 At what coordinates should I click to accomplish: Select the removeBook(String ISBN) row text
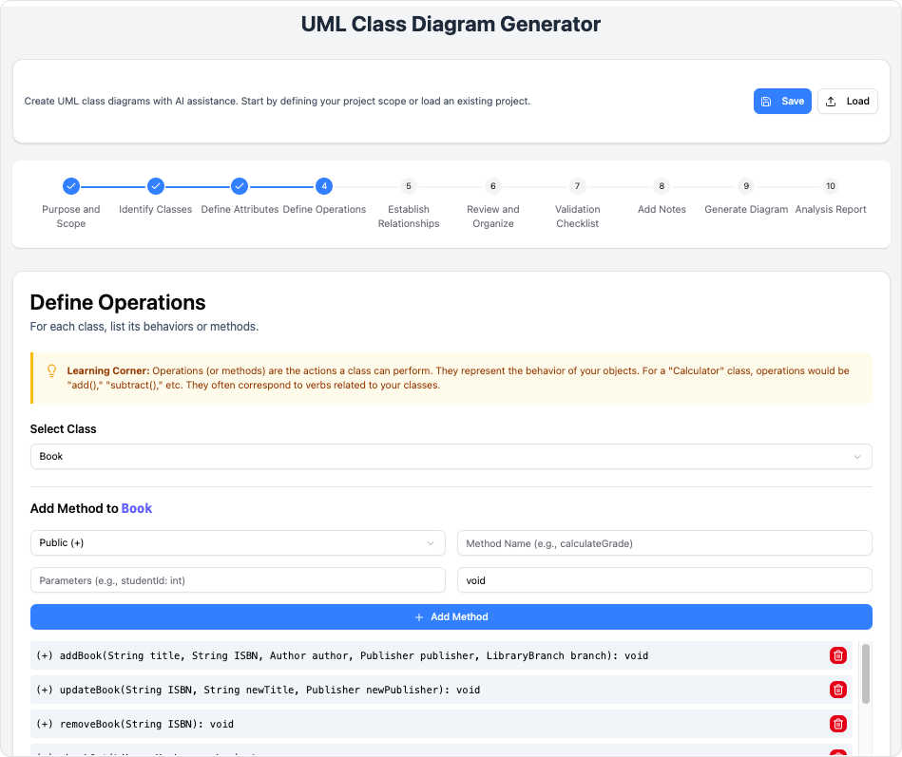pyautogui.click(x=135, y=725)
